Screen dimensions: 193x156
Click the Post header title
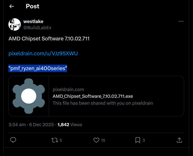32,6
